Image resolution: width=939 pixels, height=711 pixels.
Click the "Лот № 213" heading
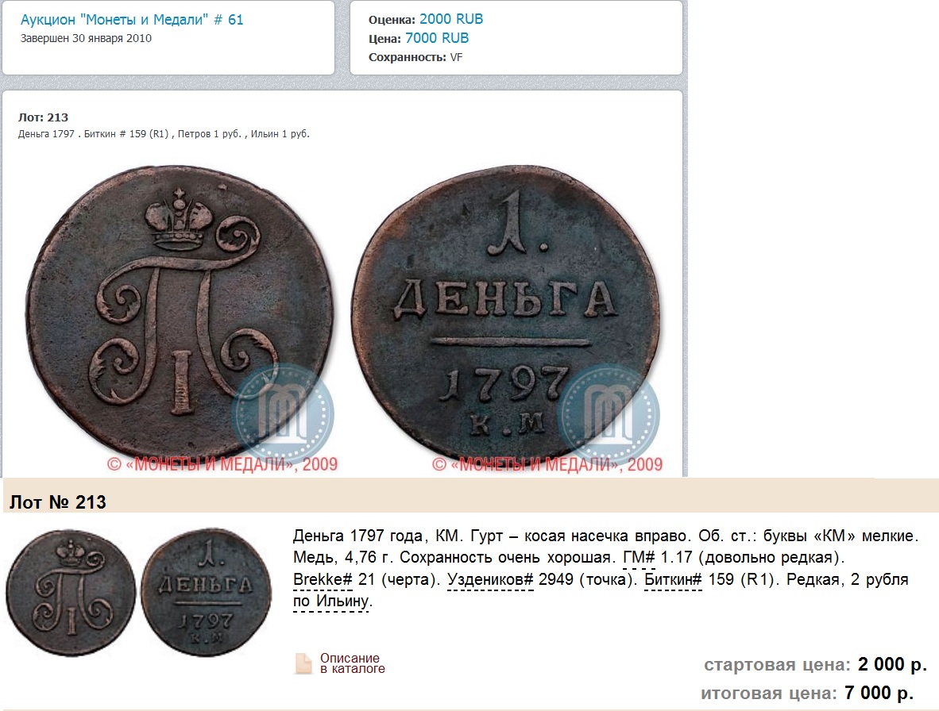58,502
